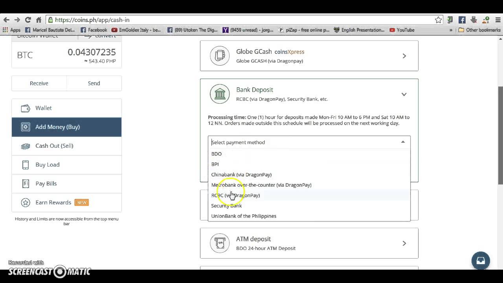503x283 pixels.
Task: Choose RCBC (via DragonPay)
Action: (x=309, y=195)
